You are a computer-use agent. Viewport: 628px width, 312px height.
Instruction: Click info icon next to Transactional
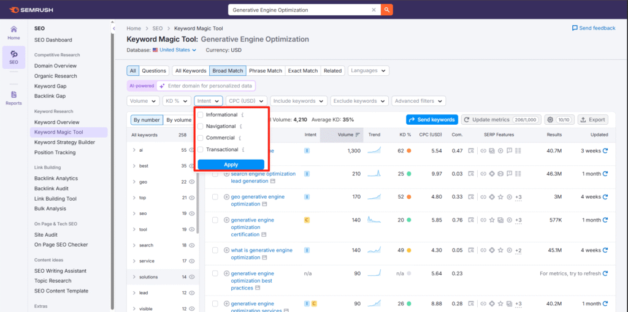click(243, 150)
